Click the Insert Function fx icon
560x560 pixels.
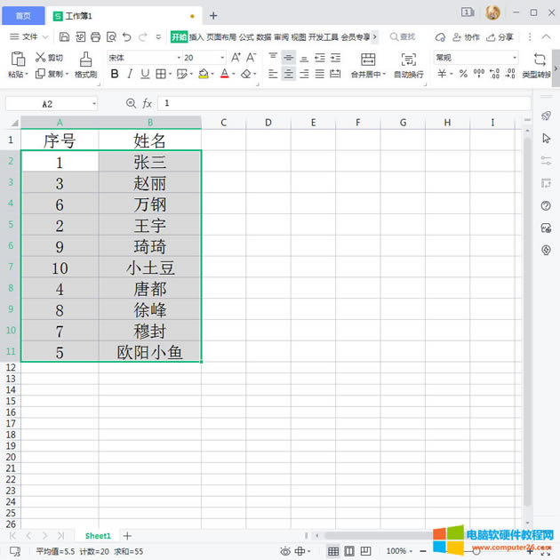[x=148, y=104]
